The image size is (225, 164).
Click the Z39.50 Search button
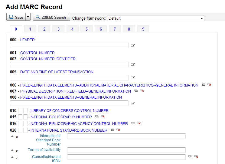click(x=51, y=17)
